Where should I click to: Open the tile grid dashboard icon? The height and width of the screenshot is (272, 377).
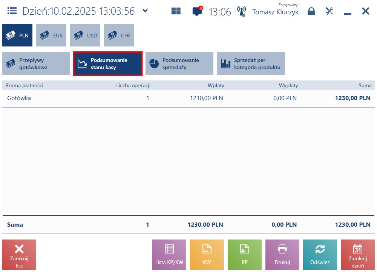(176, 11)
